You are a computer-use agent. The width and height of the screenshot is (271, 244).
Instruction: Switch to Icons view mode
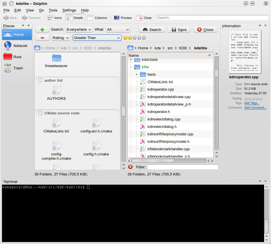tap(54, 18)
